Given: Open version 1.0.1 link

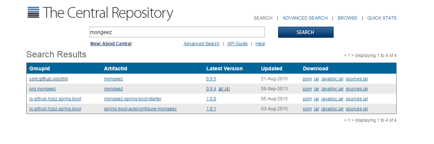Looking at the screenshot, I should [211, 109].
